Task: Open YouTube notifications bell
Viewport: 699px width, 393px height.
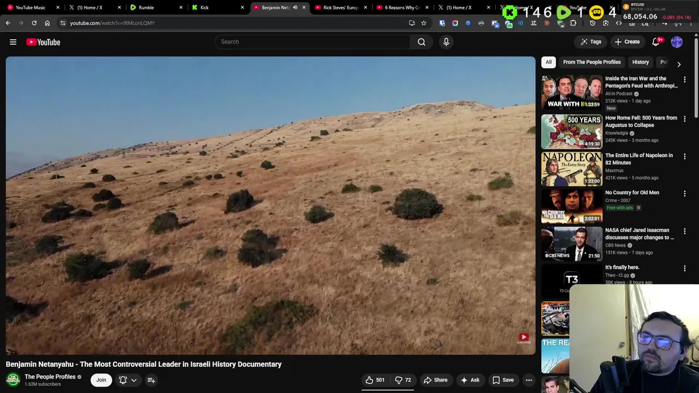Action: (x=656, y=42)
